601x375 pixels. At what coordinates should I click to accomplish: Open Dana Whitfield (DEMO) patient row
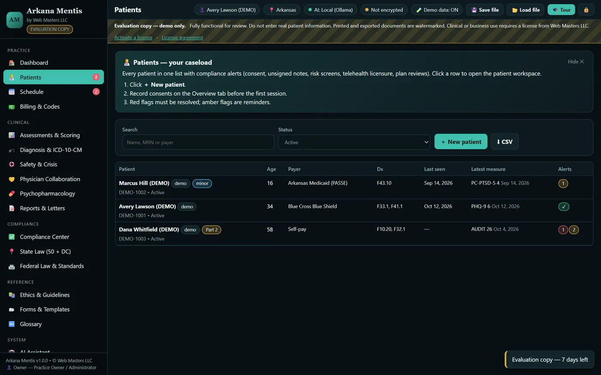[x=354, y=234]
